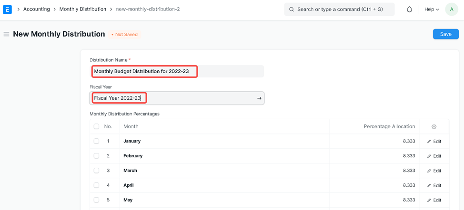Select the February row checkbox
The width and height of the screenshot is (464, 210).
96,156
